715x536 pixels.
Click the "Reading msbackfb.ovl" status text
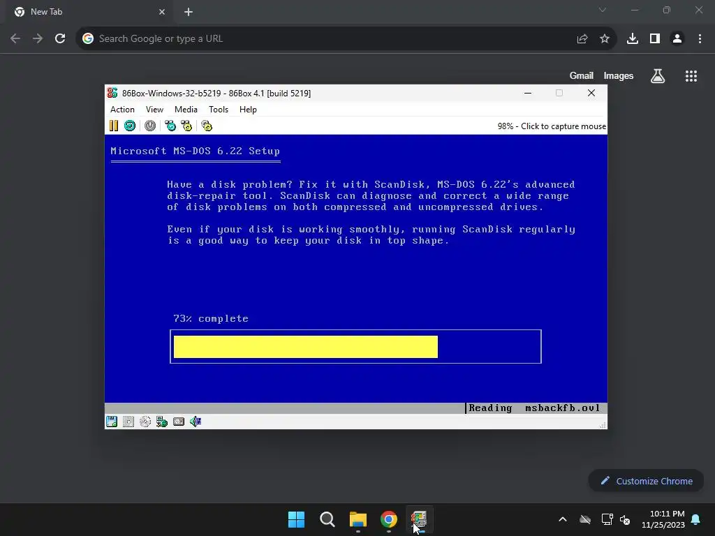(534, 408)
